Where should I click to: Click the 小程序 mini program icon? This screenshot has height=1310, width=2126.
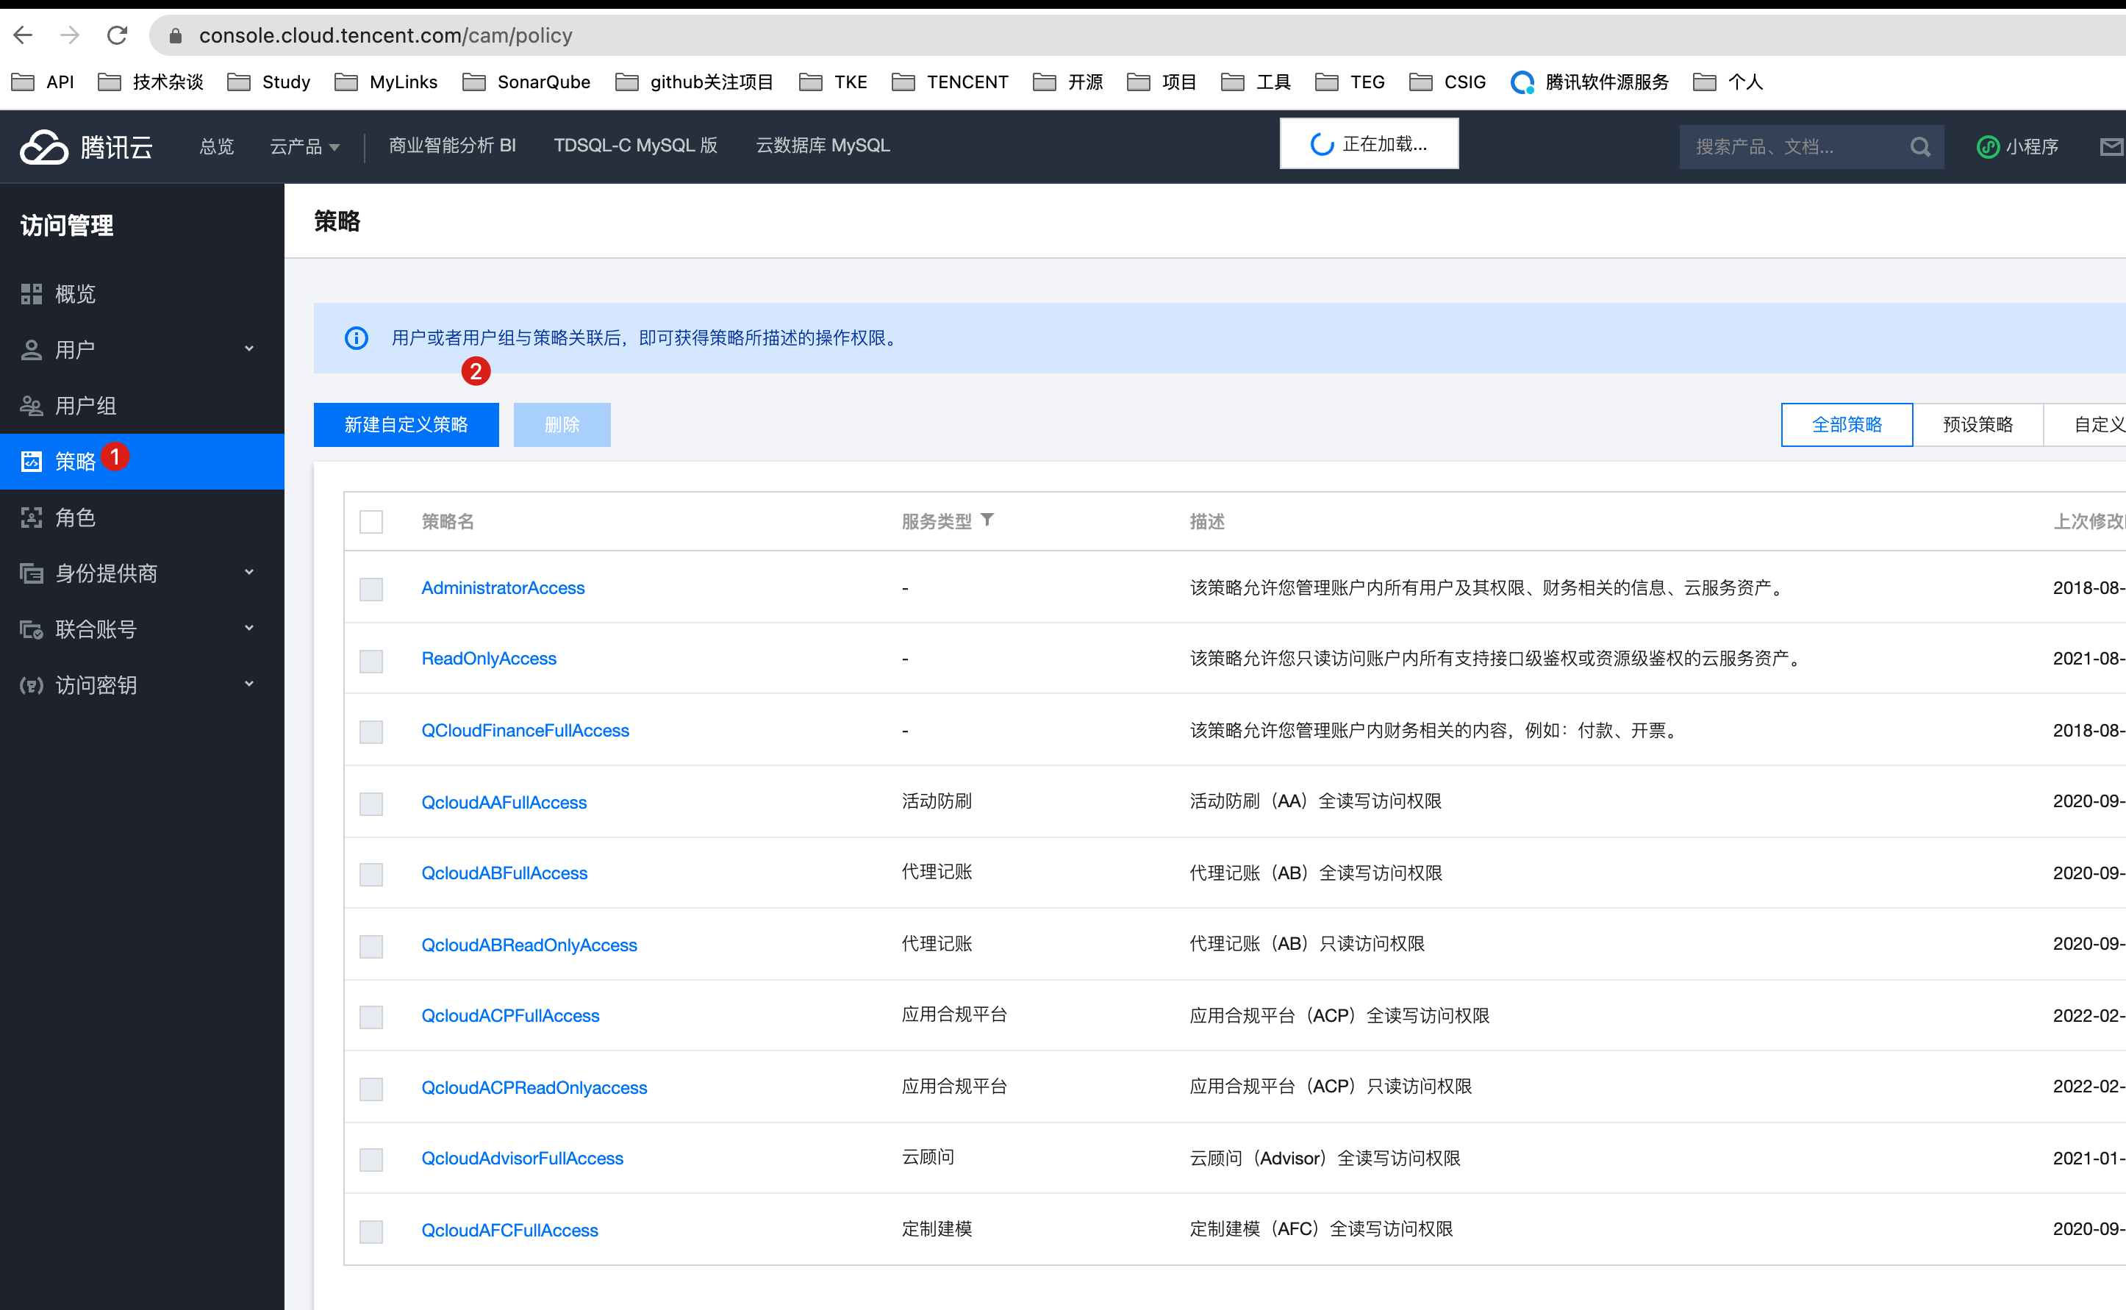pos(1987,146)
